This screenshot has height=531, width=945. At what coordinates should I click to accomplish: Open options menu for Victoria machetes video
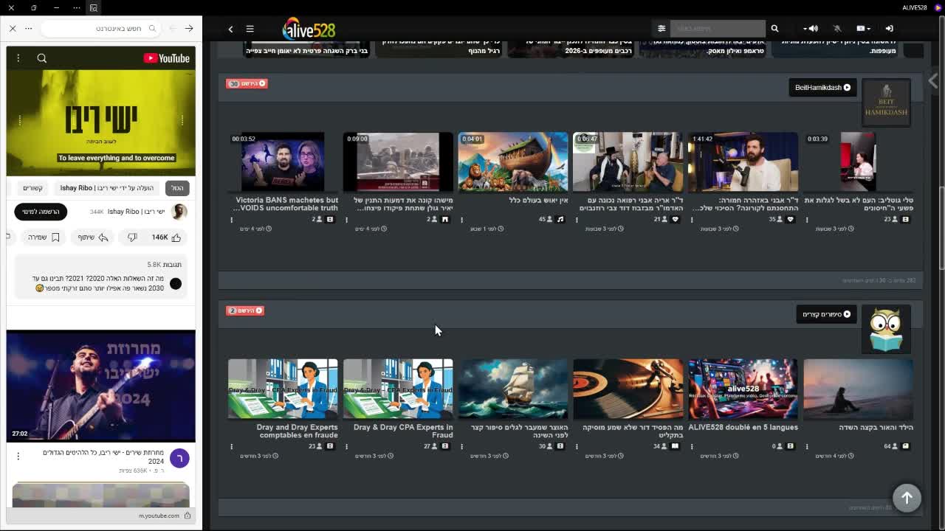coord(231,220)
